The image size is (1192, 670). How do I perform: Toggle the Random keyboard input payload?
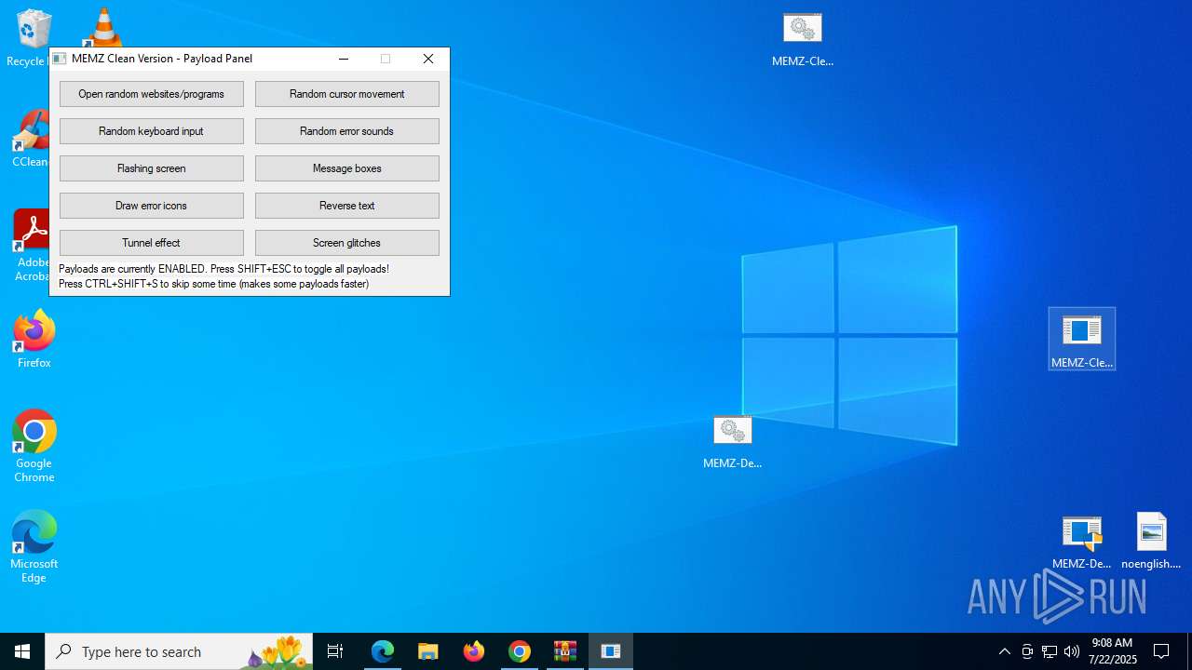pyautogui.click(x=152, y=131)
